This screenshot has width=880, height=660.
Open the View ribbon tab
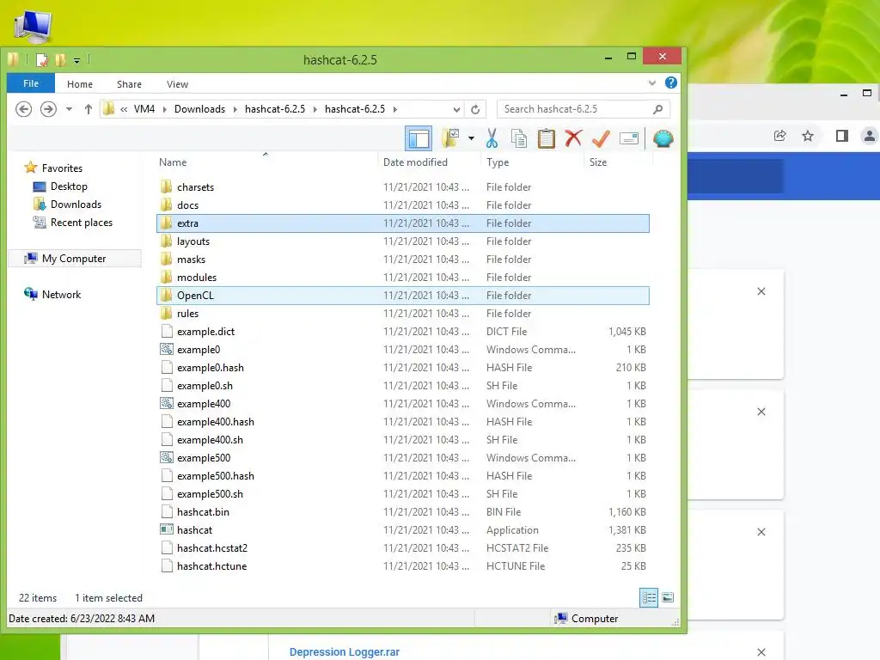pyautogui.click(x=177, y=84)
